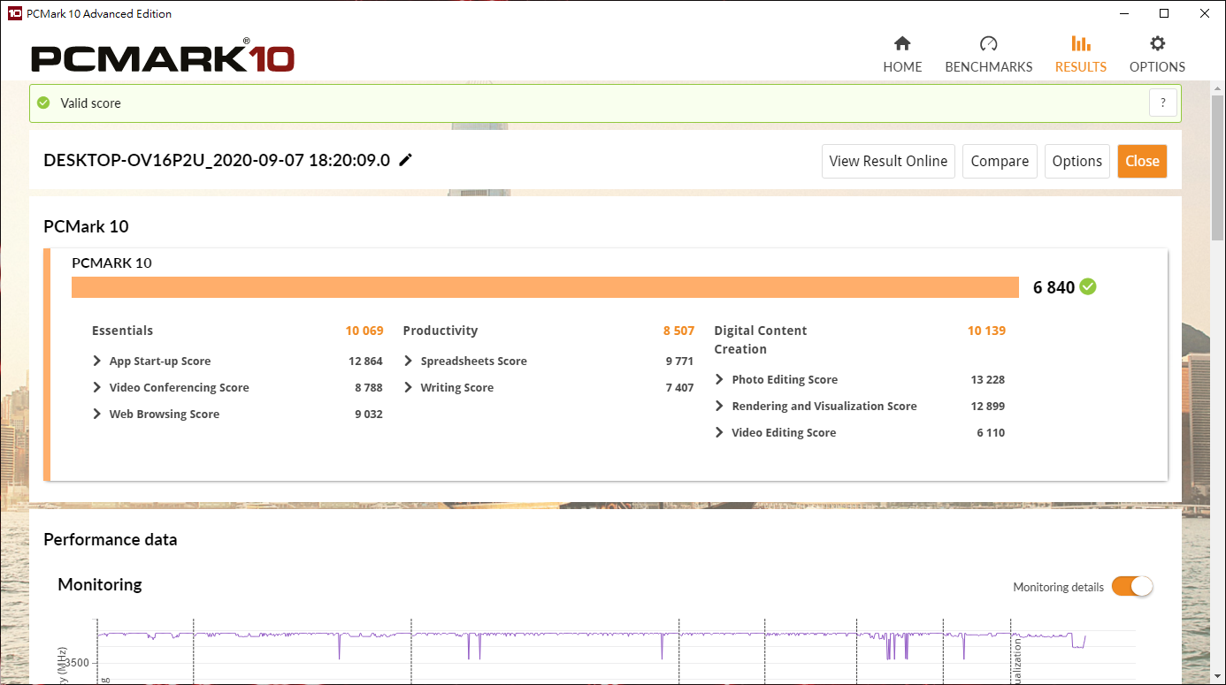Viewport: 1226px width, 685px height.
Task: Expand Photo Editing Score
Action: [x=720, y=379]
